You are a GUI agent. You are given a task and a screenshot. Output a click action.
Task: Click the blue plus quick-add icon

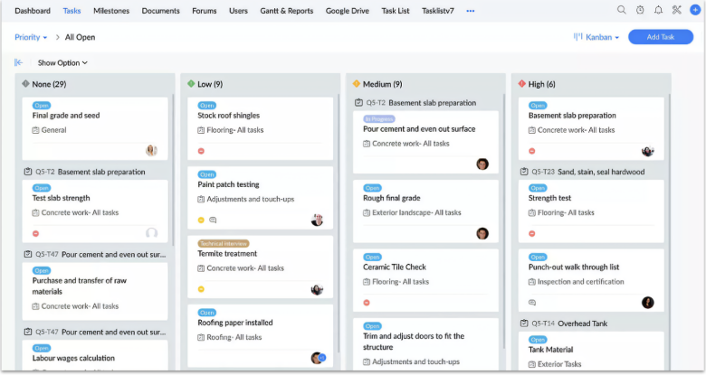695,10
